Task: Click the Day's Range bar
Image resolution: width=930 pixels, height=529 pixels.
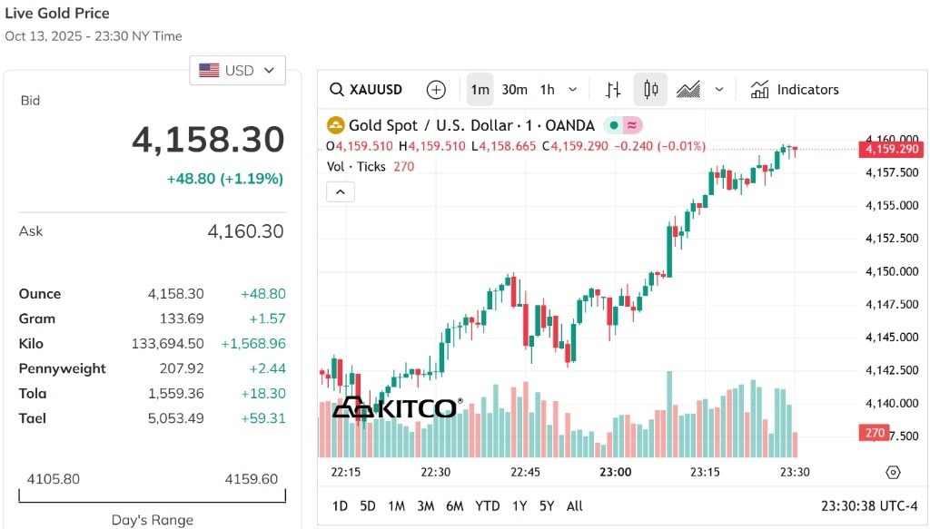Action: click(152, 495)
